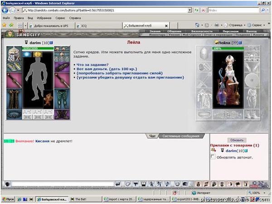Open the Справка menu
Image resolution: width=272 pixels, height=204 pixels.
pos(75,18)
